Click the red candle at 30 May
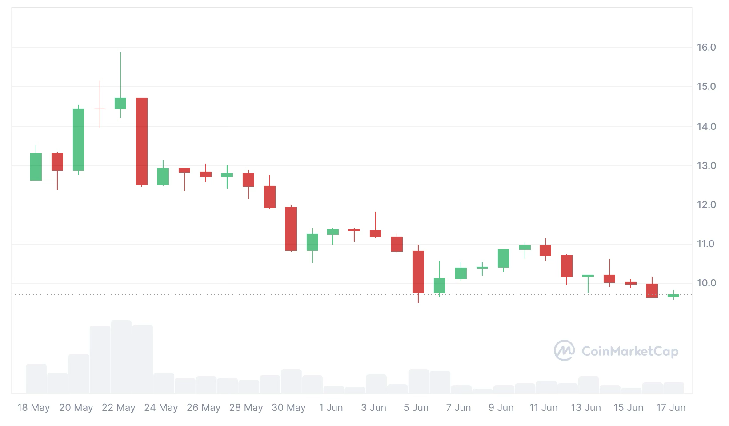Screen dimensions: 729x426 pyautogui.click(x=291, y=229)
